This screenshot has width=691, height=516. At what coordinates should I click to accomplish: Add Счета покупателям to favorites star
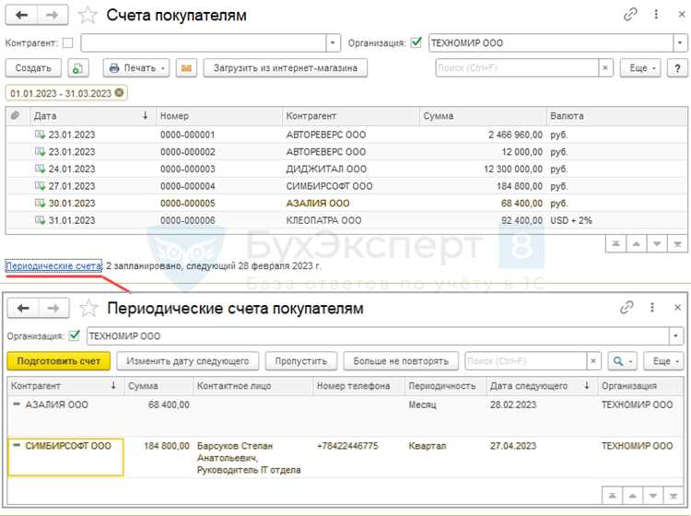click(x=88, y=15)
